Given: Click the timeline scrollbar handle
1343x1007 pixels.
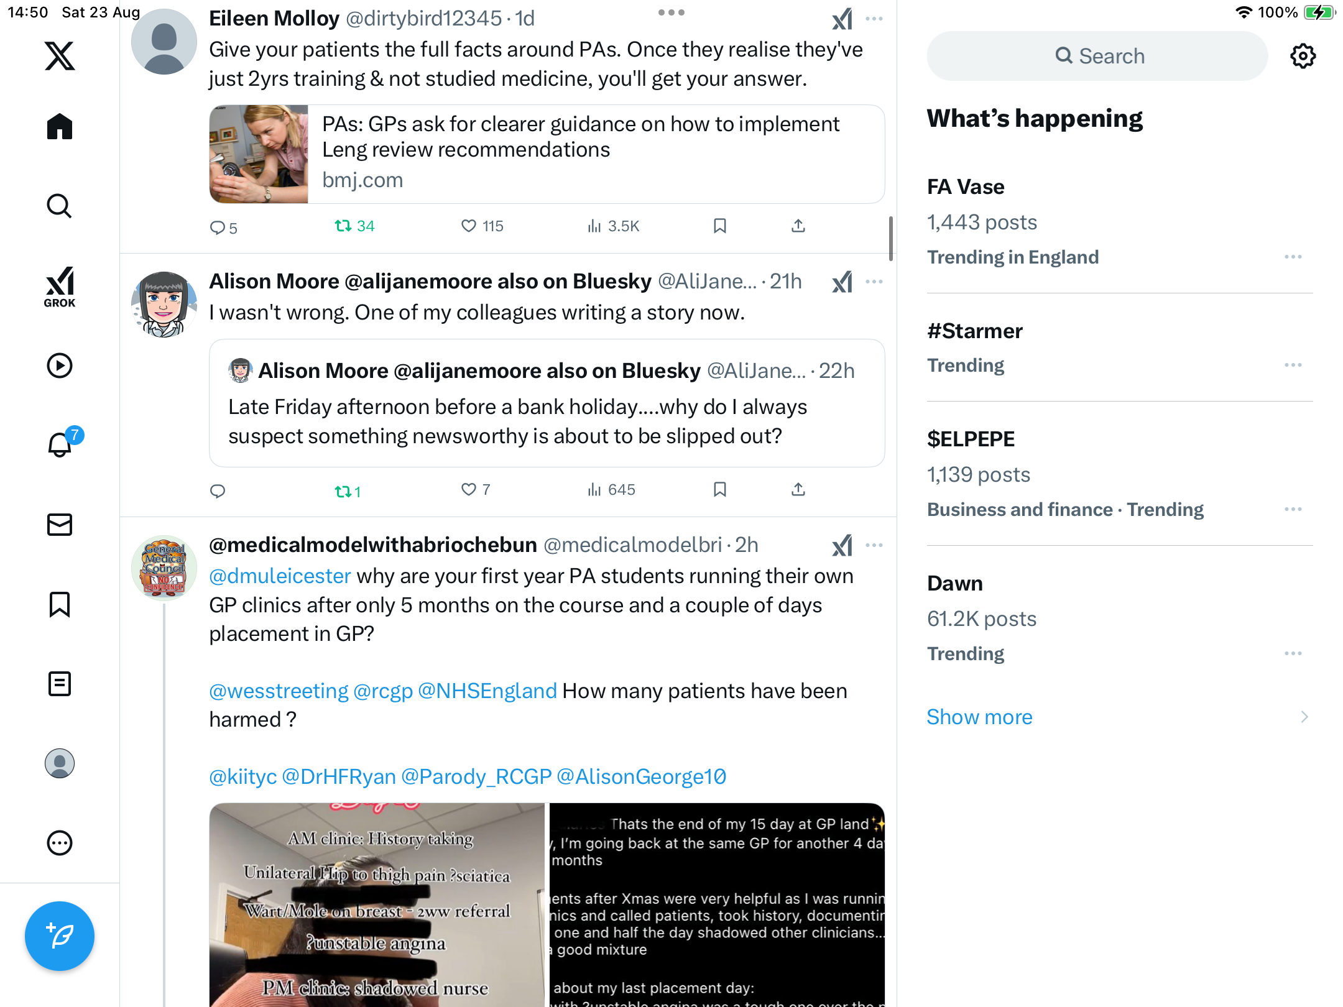Looking at the screenshot, I should (891, 239).
